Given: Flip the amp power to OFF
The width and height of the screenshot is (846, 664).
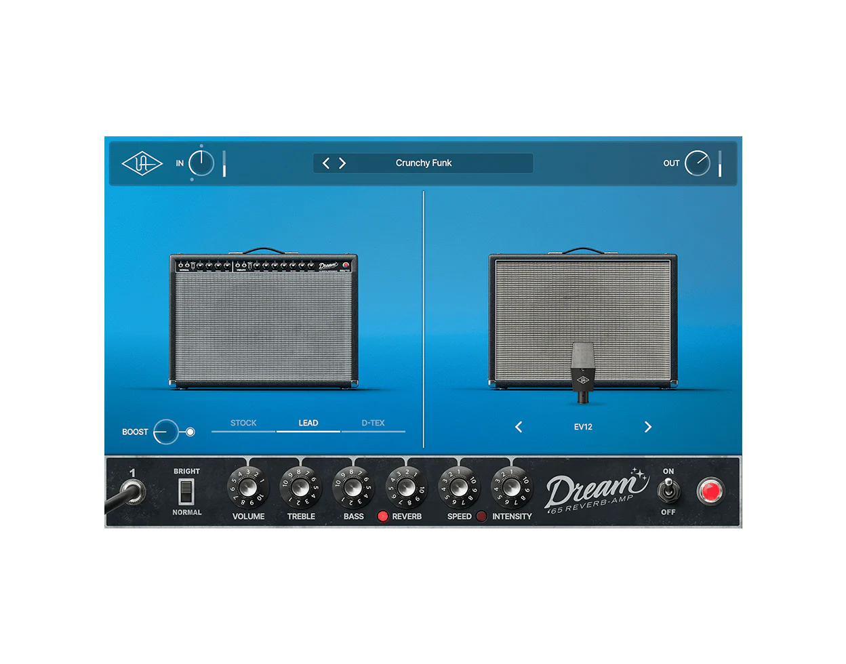Looking at the screenshot, I should [668, 495].
